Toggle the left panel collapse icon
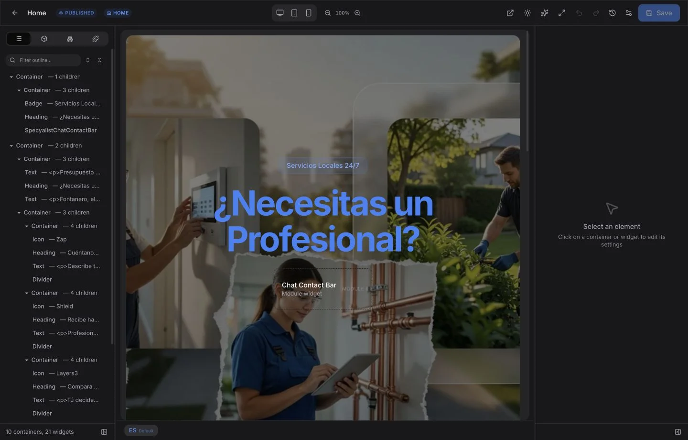The height and width of the screenshot is (440, 688). coord(104,432)
